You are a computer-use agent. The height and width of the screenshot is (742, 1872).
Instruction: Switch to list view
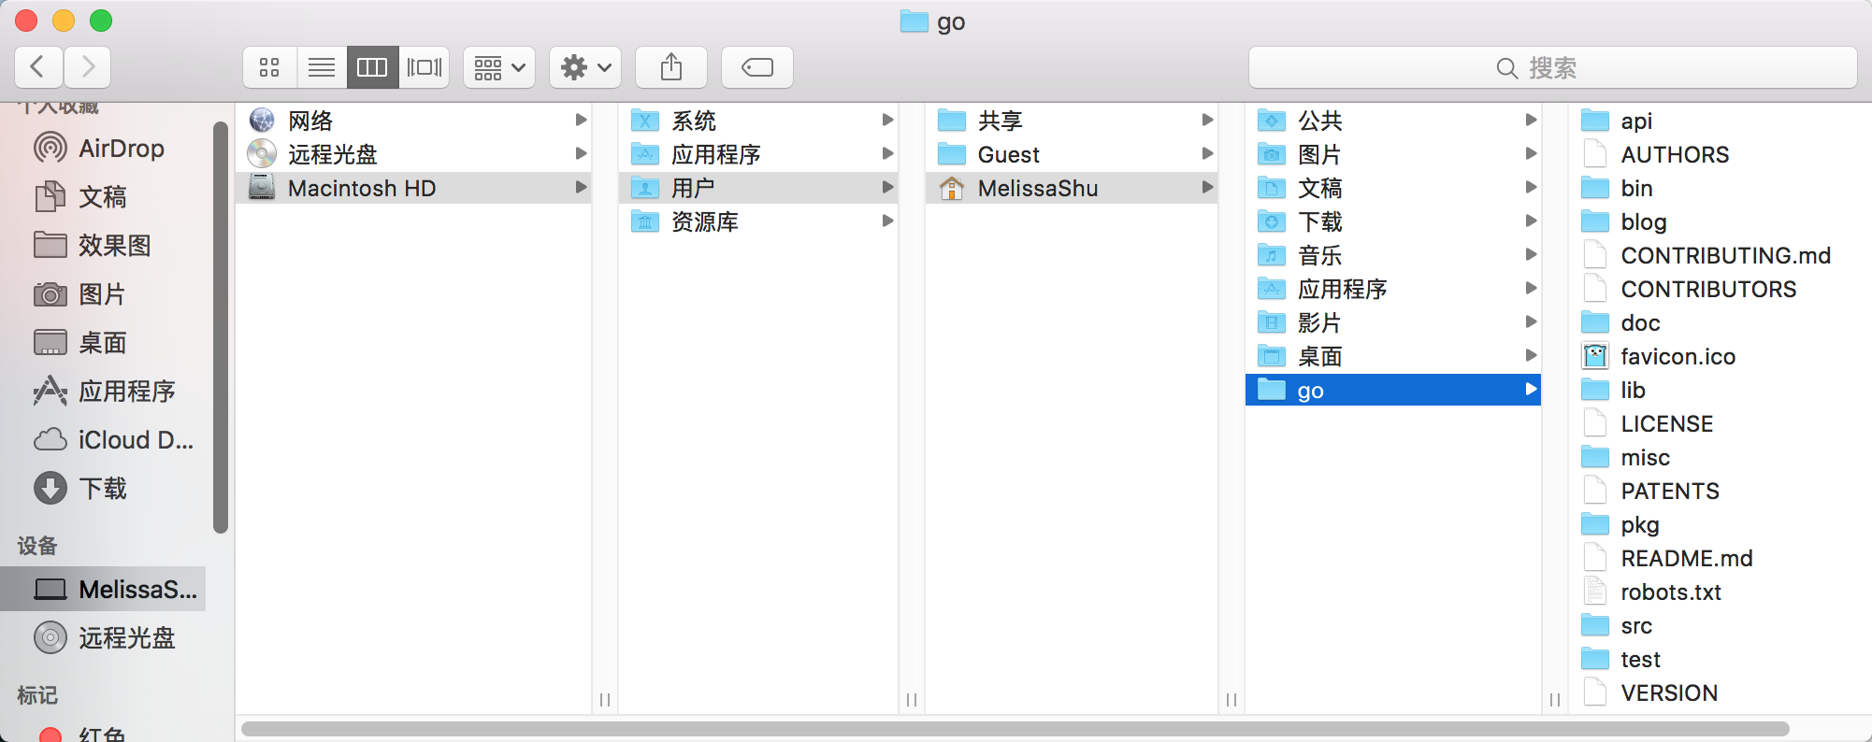coord(321,67)
